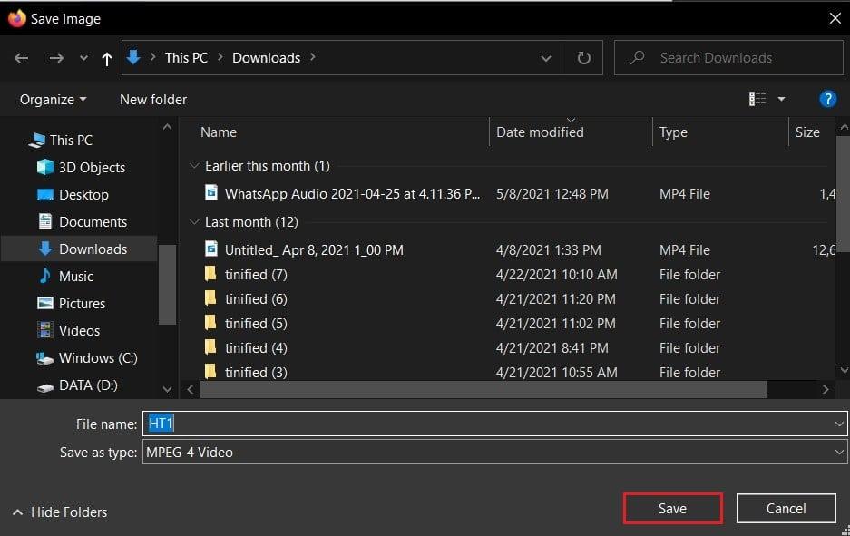The image size is (850, 536).
Task: Collapse the Earlier this month group
Action: click(193, 166)
